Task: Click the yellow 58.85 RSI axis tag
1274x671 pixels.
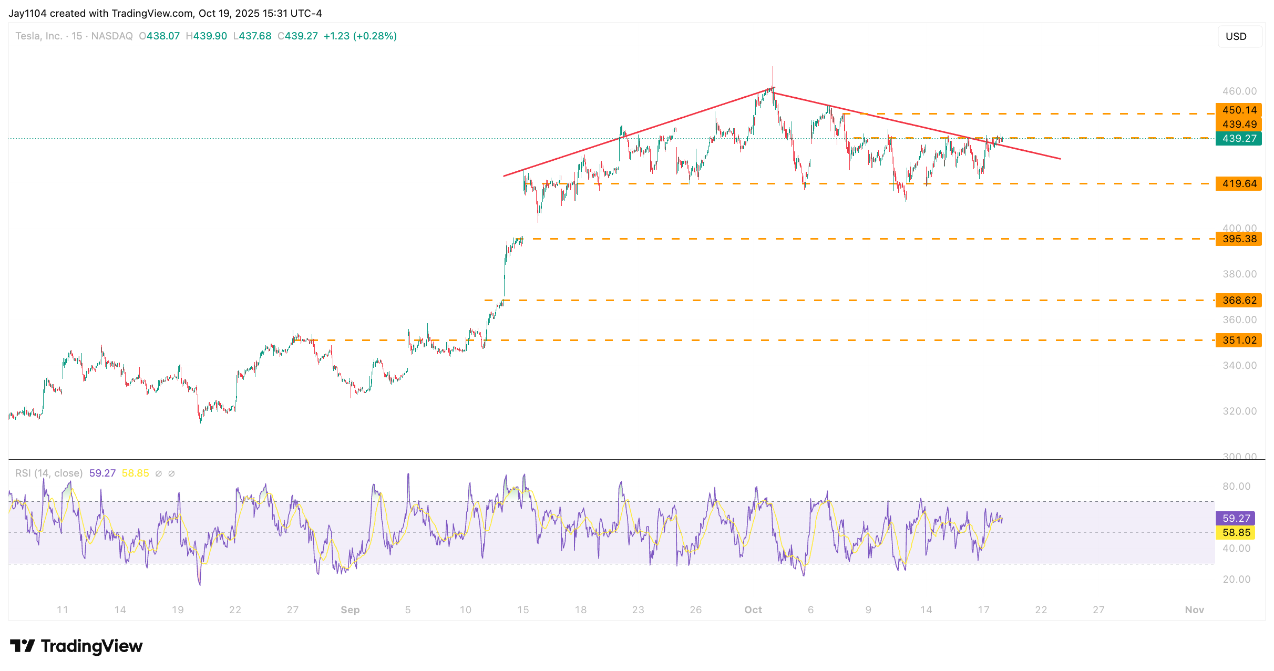Action: tap(1235, 532)
